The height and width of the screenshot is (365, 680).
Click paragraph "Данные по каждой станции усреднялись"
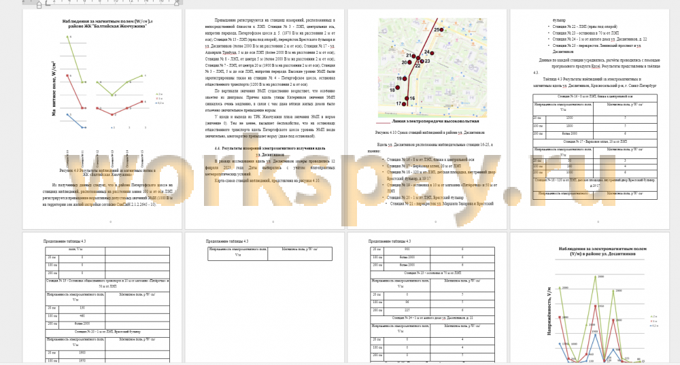[x=596, y=67]
